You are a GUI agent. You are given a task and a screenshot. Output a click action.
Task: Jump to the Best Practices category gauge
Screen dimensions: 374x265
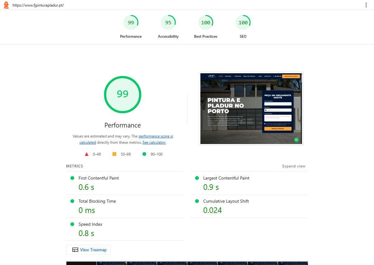coord(206,27)
